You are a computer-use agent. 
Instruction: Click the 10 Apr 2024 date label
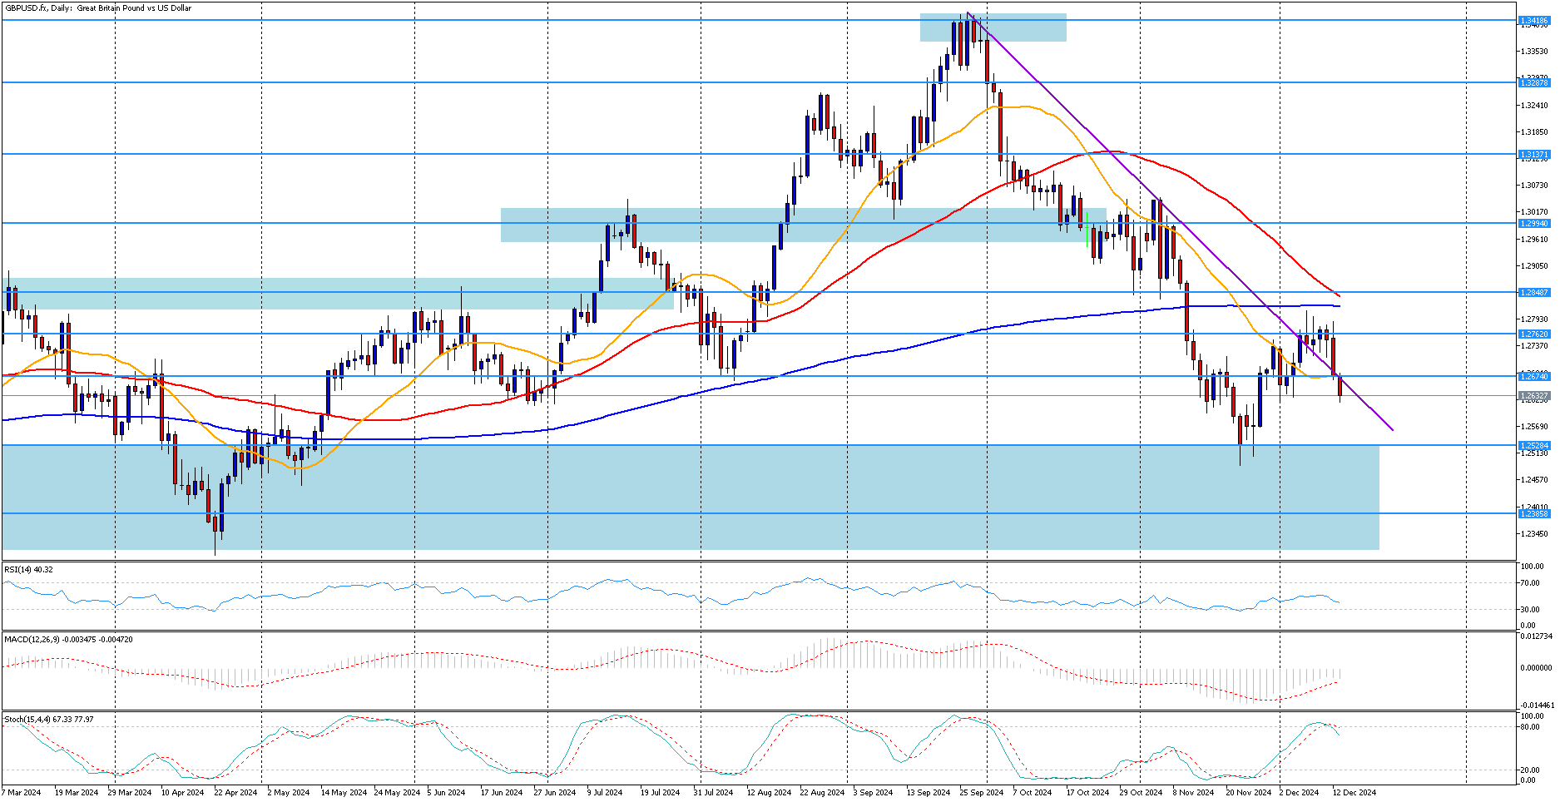tap(182, 792)
